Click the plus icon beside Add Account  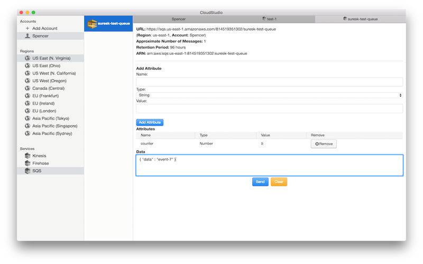[x=27, y=29]
